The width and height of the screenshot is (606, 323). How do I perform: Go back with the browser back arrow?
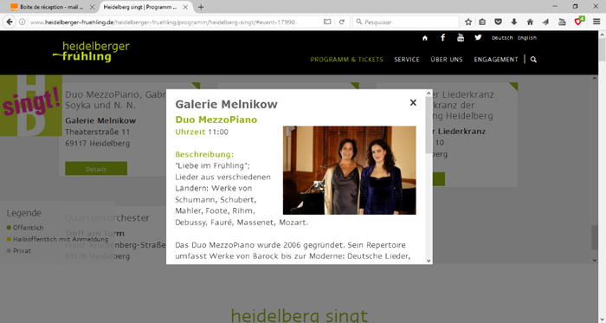tap(10, 22)
